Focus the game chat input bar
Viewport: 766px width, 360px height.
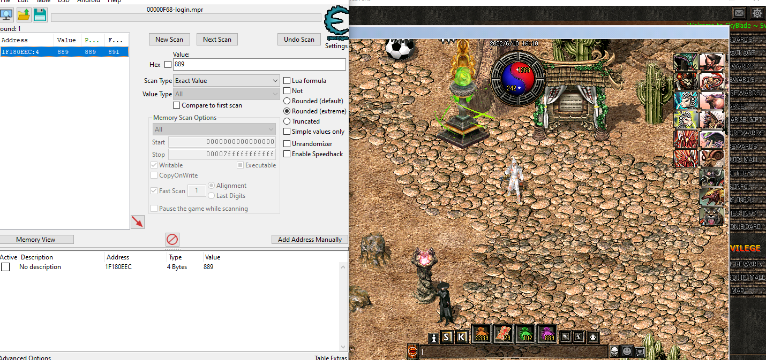click(514, 351)
